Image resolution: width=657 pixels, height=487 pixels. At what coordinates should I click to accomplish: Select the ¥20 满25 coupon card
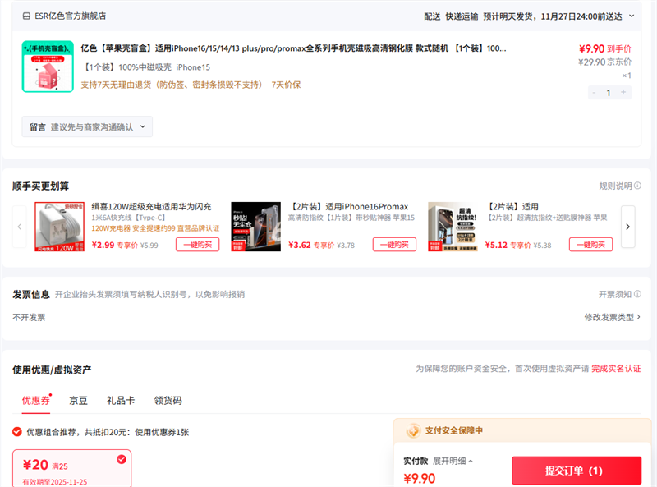[71, 468]
